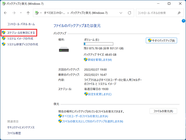Open セキュリティとメンテナンス related link
Viewport: 186px width, 140px height.
pyautogui.click(x=21, y=127)
